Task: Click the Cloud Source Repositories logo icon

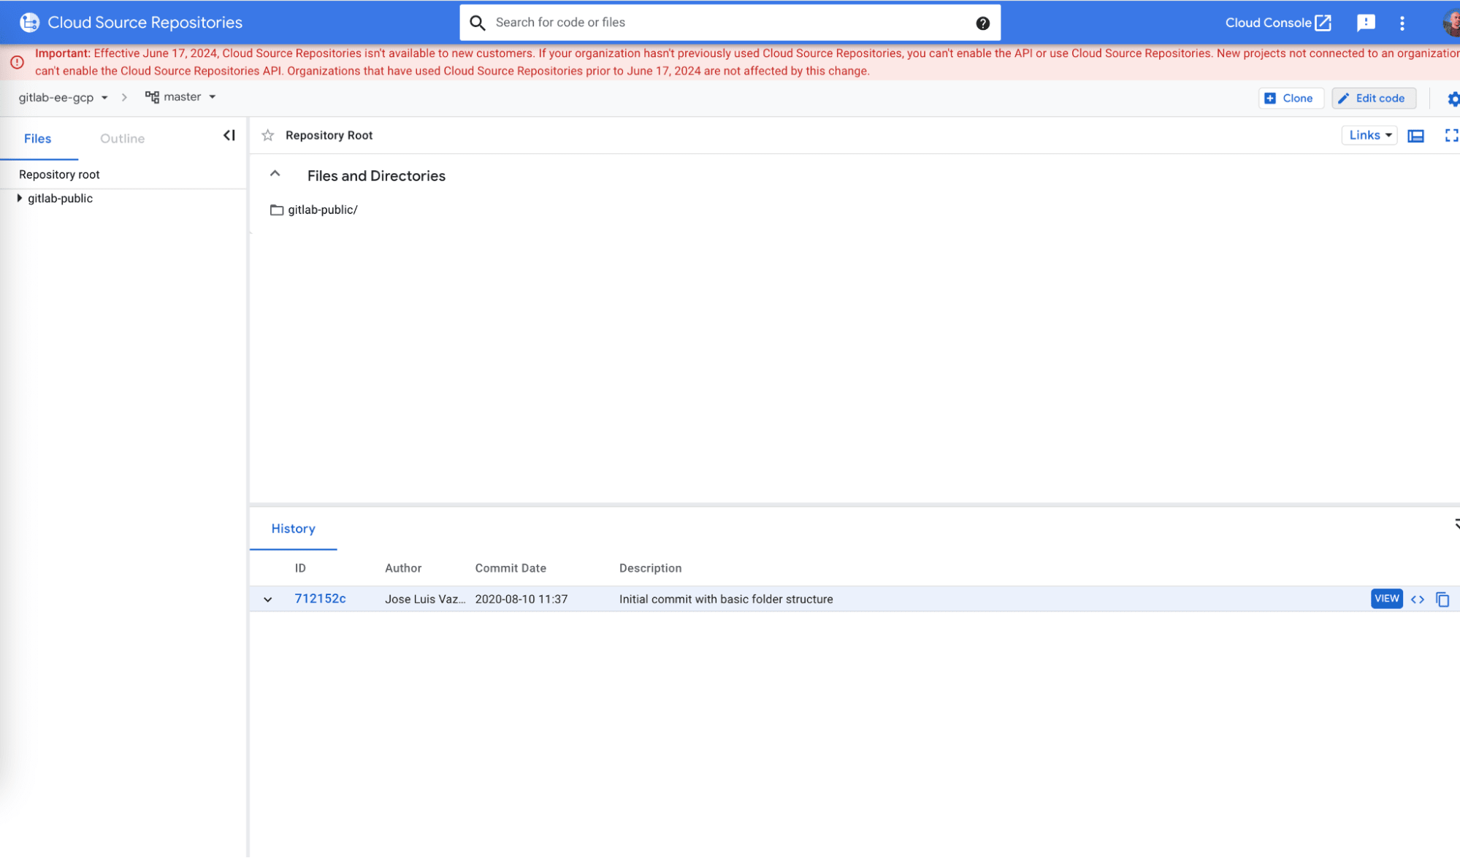Action: (29, 23)
